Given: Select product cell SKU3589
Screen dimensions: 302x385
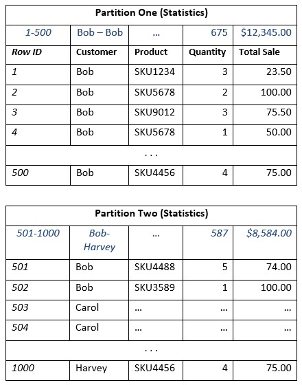Looking at the screenshot, I should click(154, 287).
